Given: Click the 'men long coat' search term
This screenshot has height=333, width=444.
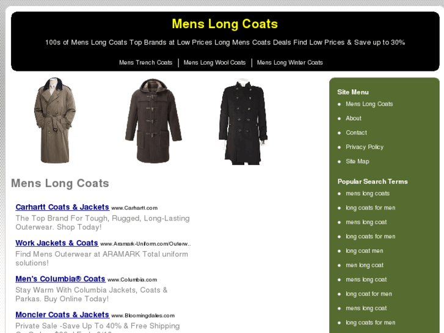Looking at the screenshot, I should pos(365,265).
